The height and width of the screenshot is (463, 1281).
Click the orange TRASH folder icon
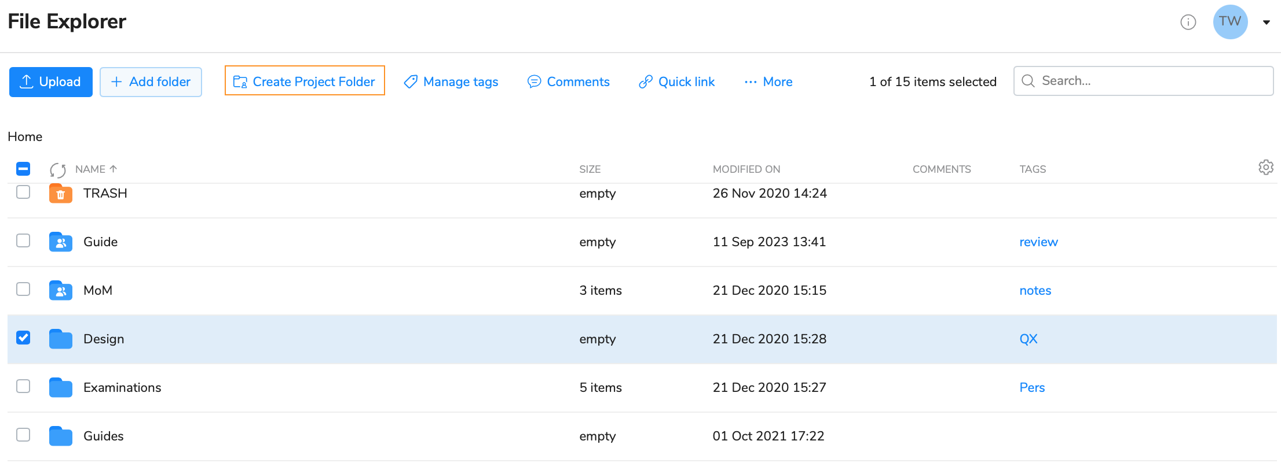coord(61,194)
